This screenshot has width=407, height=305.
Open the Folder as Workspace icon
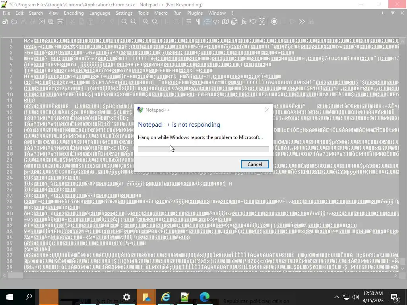[x=252, y=22]
